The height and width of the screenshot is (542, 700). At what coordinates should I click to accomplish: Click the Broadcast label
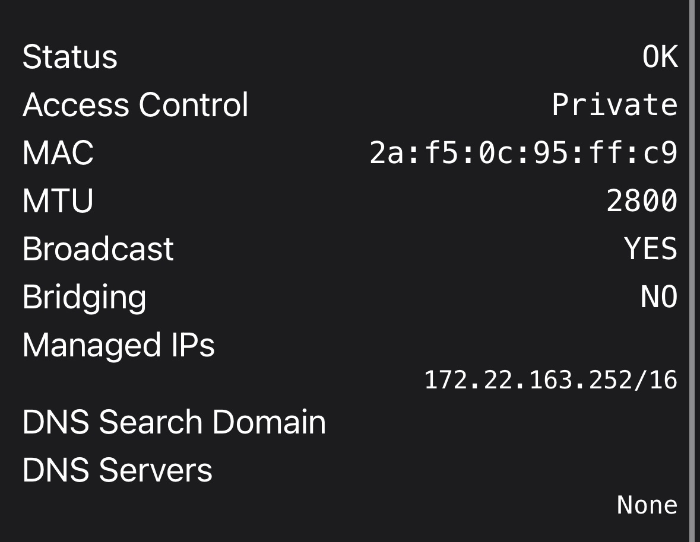click(x=98, y=248)
